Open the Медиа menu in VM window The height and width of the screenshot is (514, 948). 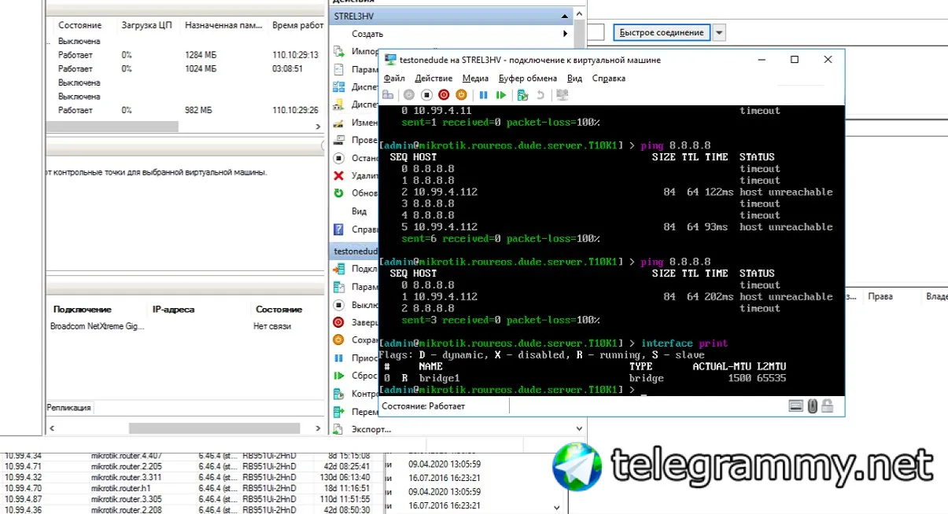(x=475, y=79)
